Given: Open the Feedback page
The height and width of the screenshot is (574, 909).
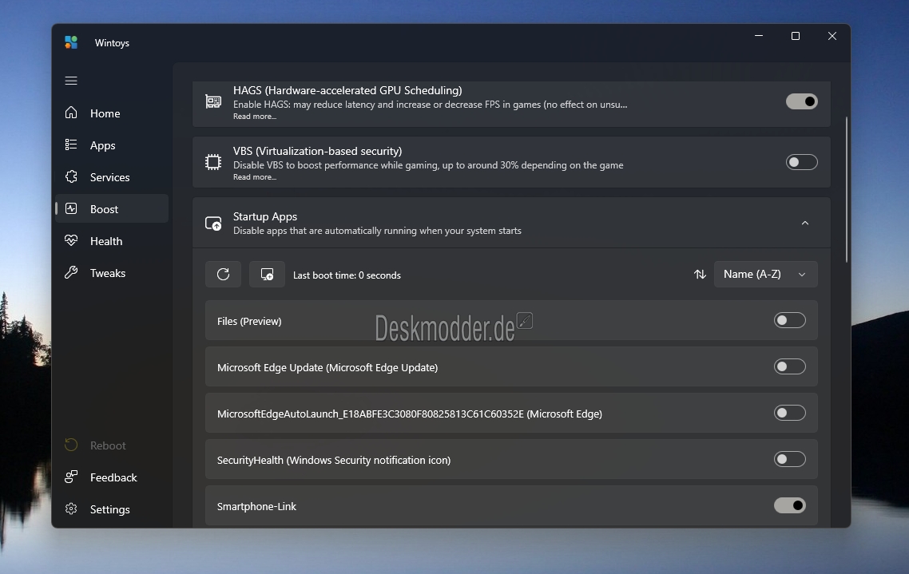Looking at the screenshot, I should [112, 477].
